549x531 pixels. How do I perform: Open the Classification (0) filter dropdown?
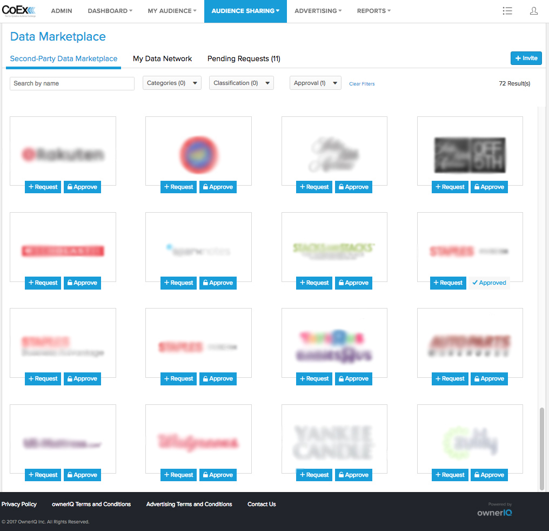pos(241,83)
